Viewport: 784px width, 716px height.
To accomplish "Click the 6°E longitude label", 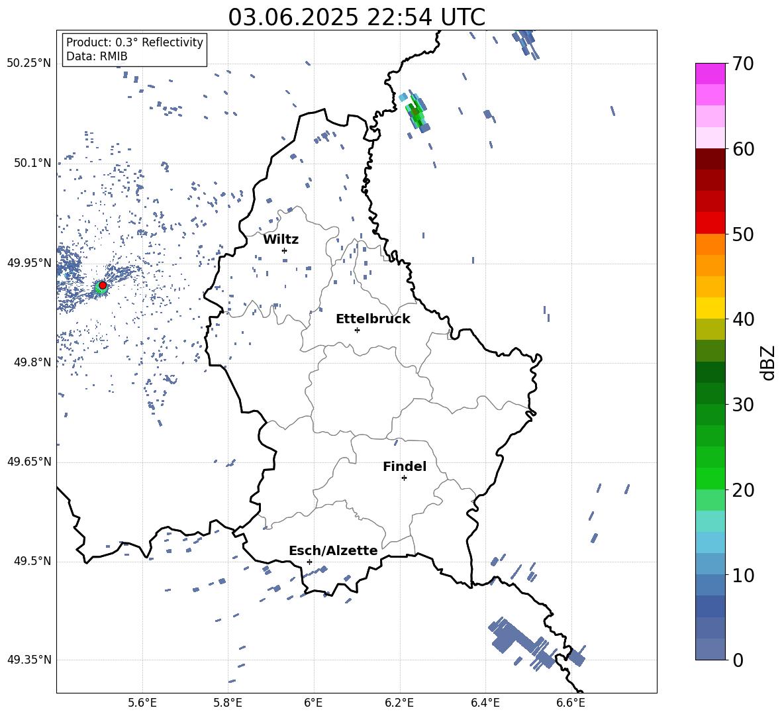I will (x=313, y=703).
